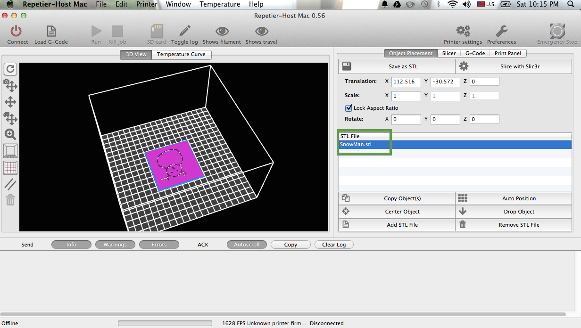This screenshot has width=581, height=328.
Task: Click the Rotate Z input field
Action: tap(484, 119)
